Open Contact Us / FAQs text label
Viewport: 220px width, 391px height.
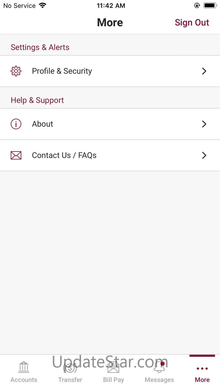point(64,155)
